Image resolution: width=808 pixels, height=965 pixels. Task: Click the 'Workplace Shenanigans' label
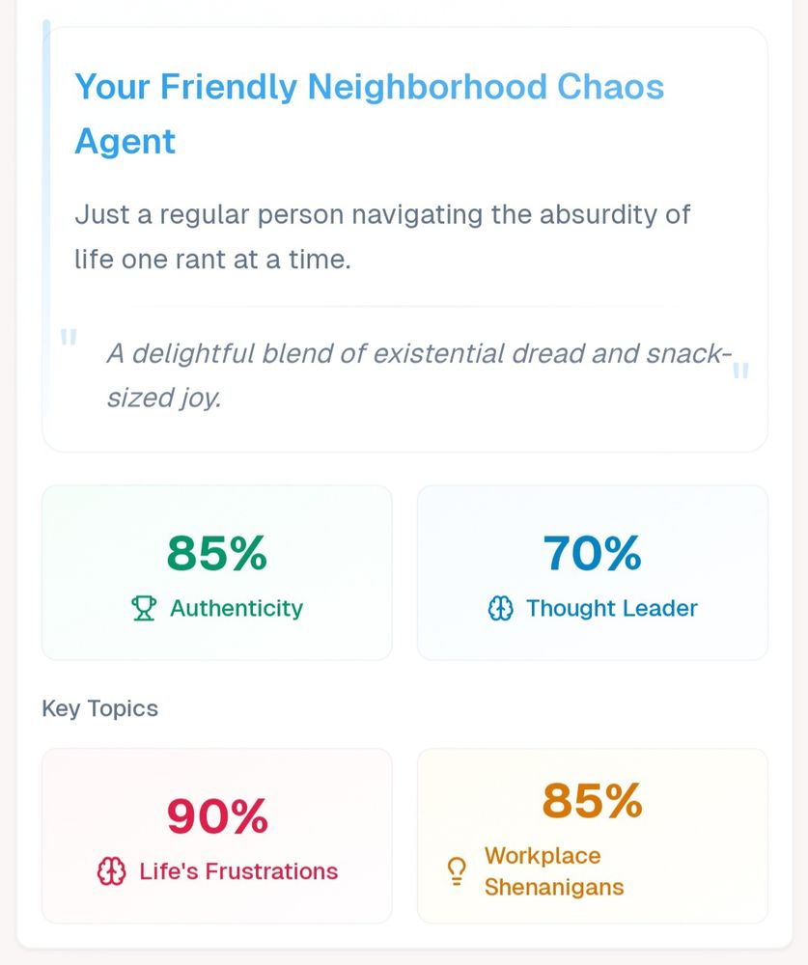coord(554,871)
